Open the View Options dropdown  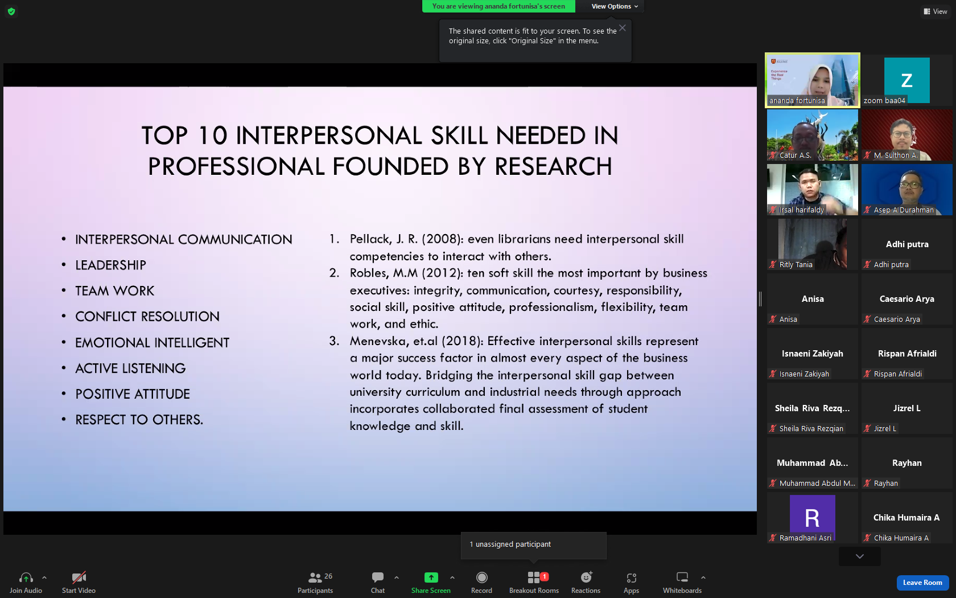615,6
